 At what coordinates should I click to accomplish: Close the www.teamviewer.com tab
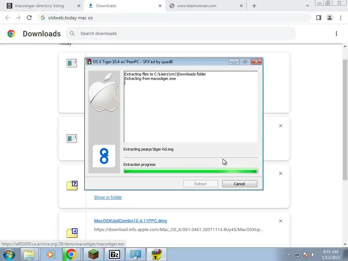click(241, 6)
